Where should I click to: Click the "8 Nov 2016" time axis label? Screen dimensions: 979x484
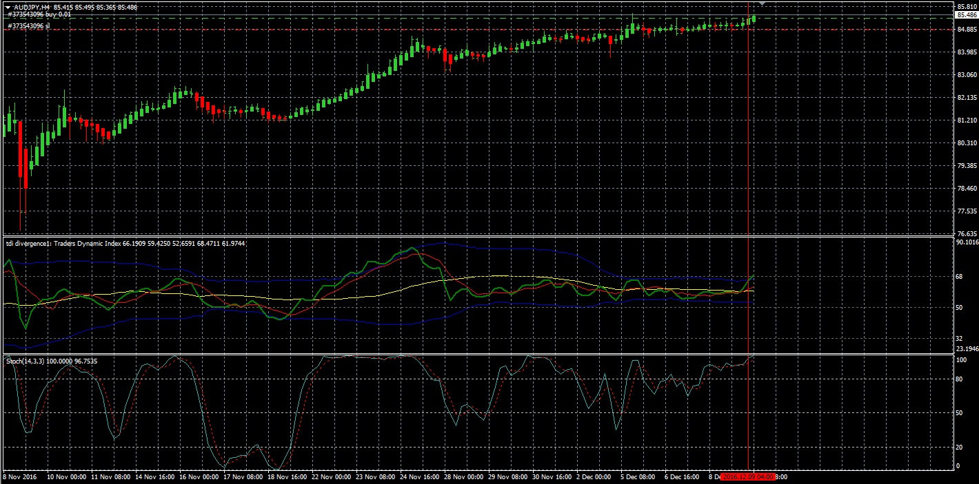(21, 476)
